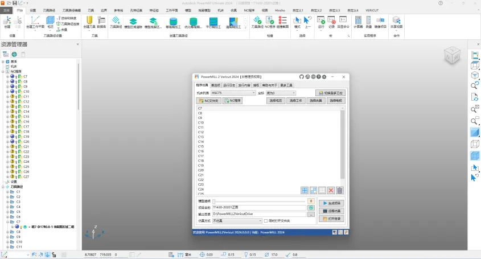The image size is (481, 259).
Task: Open the 帮助与关于 tab in Vericut dialog
Action: [270, 85]
